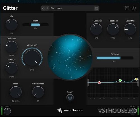This screenshot has width=140, height=117.
Task: Click the Width value 35%
Action: point(35,28)
